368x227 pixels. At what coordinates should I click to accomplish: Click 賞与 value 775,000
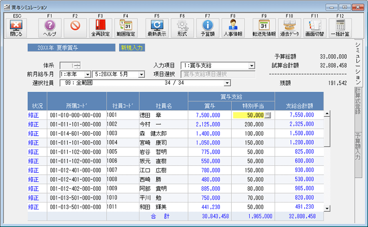point(211,152)
